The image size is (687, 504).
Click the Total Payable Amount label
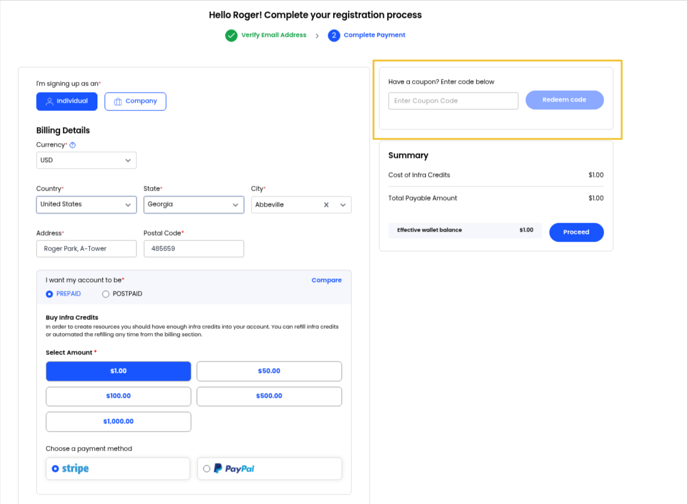422,198
